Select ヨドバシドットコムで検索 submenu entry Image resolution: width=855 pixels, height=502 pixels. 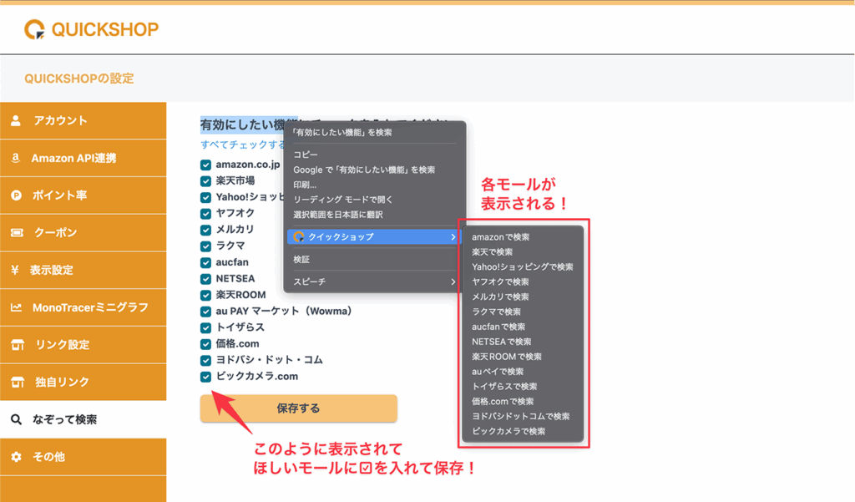pyautogui.click(x=523, y=416)
